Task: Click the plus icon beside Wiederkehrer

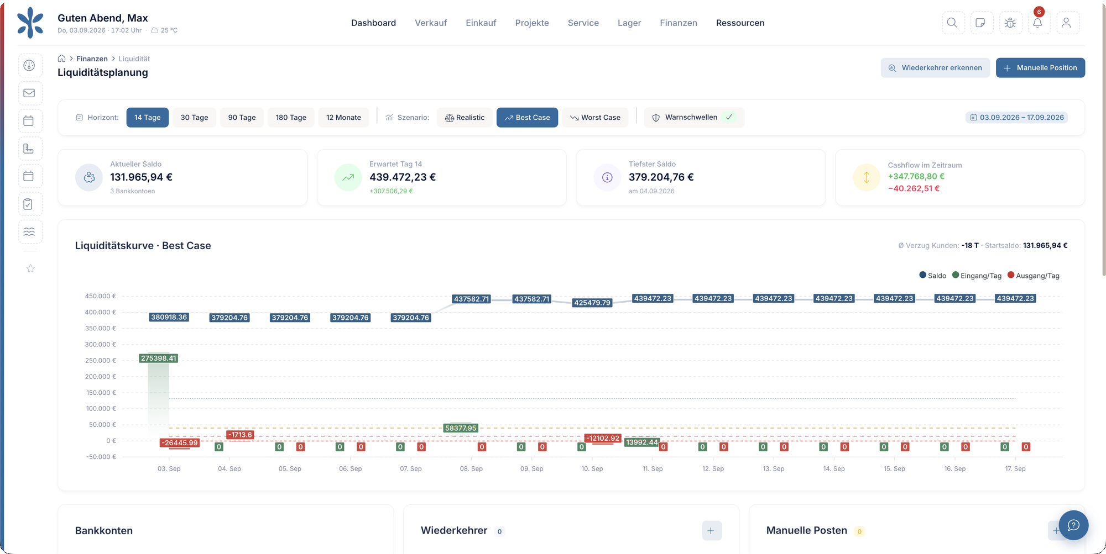Action: click(711, 531)
